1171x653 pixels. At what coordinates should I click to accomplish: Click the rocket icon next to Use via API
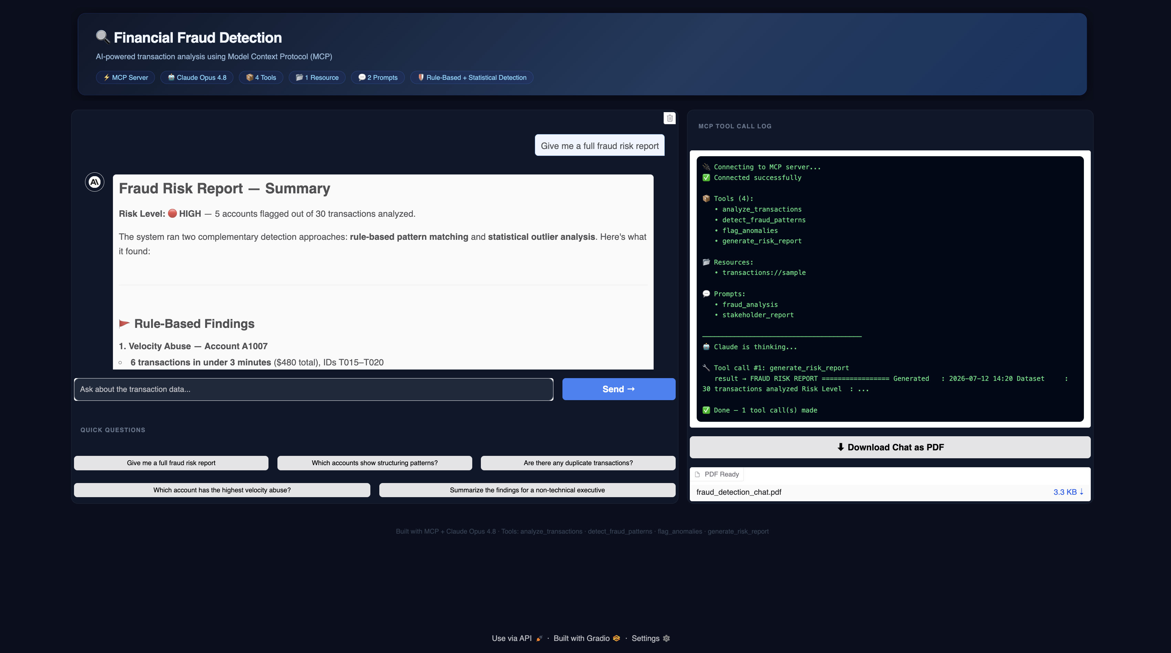[539, 639]
